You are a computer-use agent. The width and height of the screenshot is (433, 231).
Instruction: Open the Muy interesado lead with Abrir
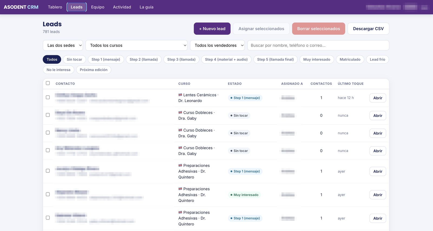(x=378, y=195)
